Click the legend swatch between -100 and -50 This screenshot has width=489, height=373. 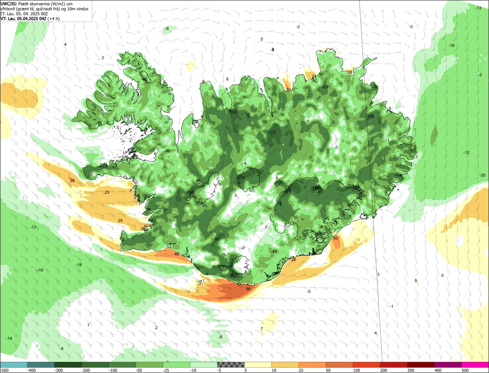122,365
